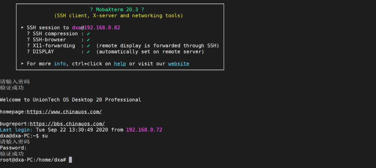Click the dxa@192.168.0.82 session address

point(96,27)
